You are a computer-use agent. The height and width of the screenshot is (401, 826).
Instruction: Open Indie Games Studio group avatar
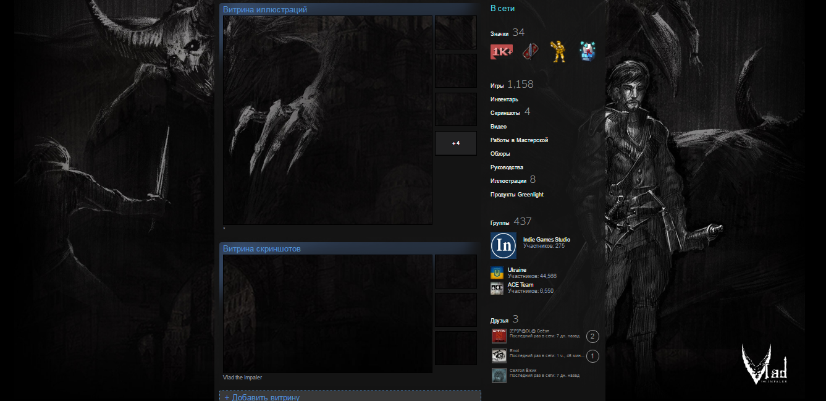(x=504, y=245)
